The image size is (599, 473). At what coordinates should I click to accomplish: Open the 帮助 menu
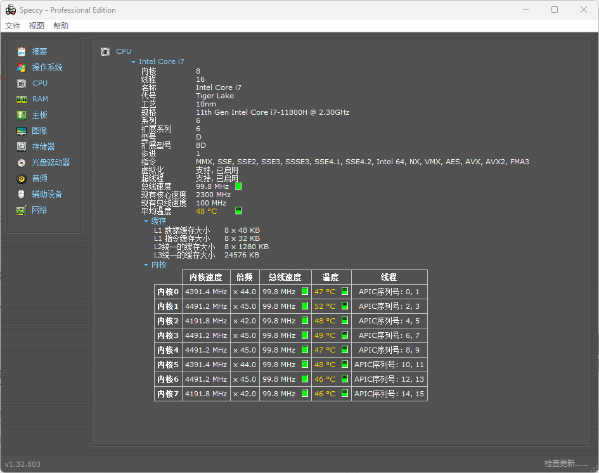[x=61, y=25]
